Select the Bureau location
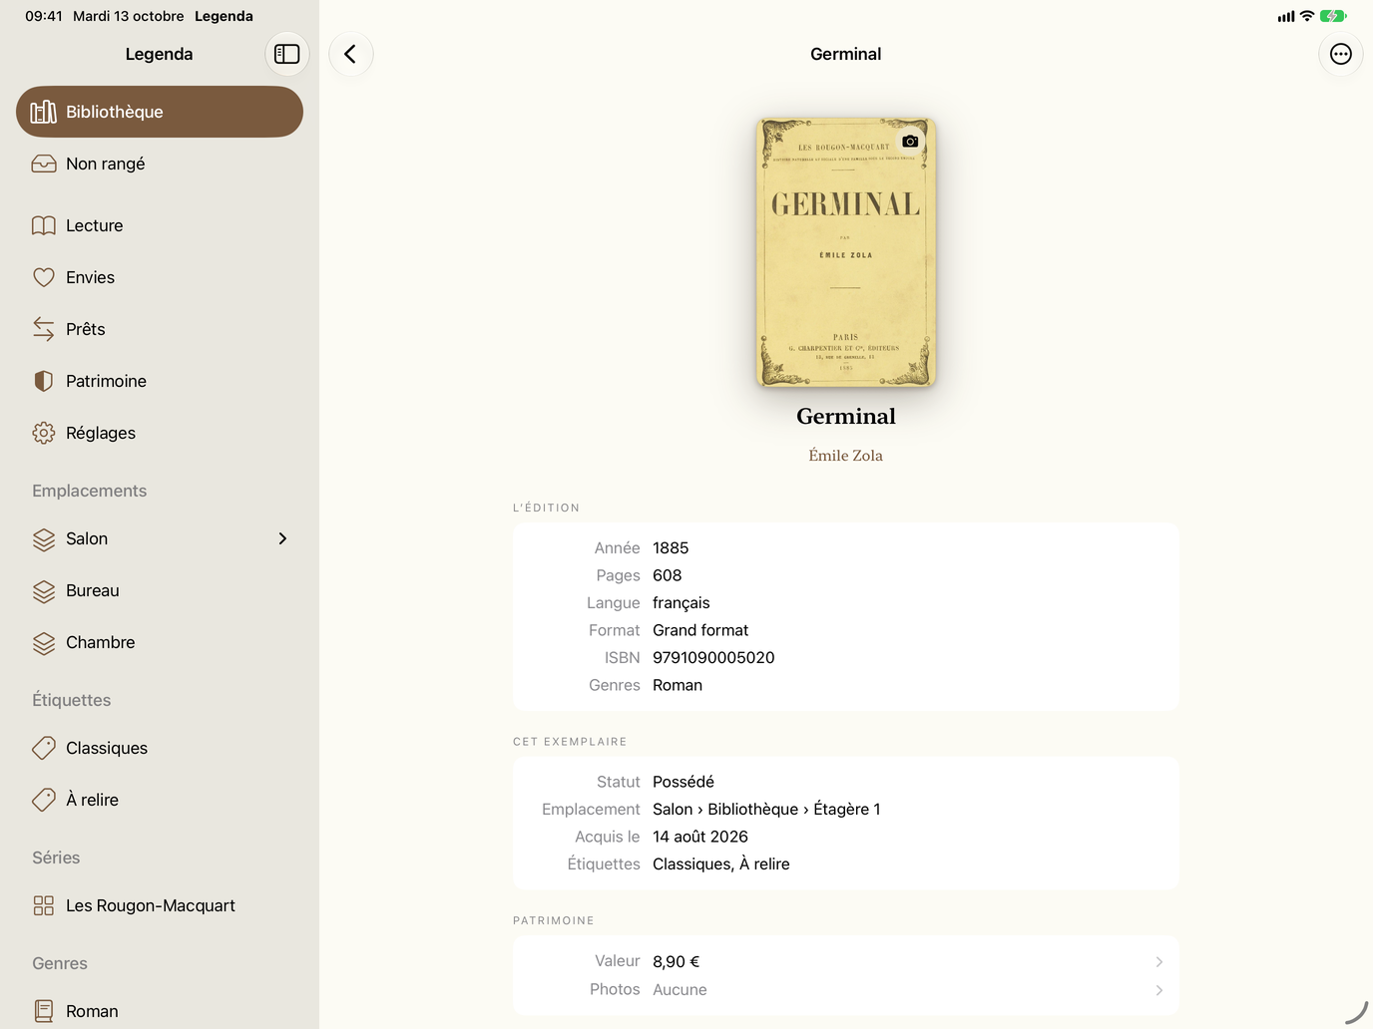Screen dimensions: 1373x1029 click(160, 590)
